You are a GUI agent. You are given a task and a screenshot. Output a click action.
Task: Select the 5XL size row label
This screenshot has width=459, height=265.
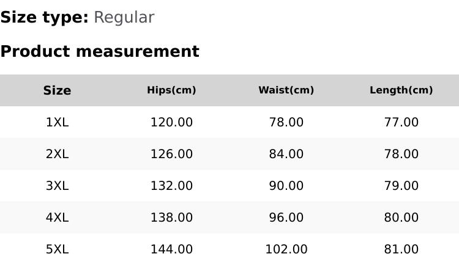pyautogui.click(x=57, y=249)
